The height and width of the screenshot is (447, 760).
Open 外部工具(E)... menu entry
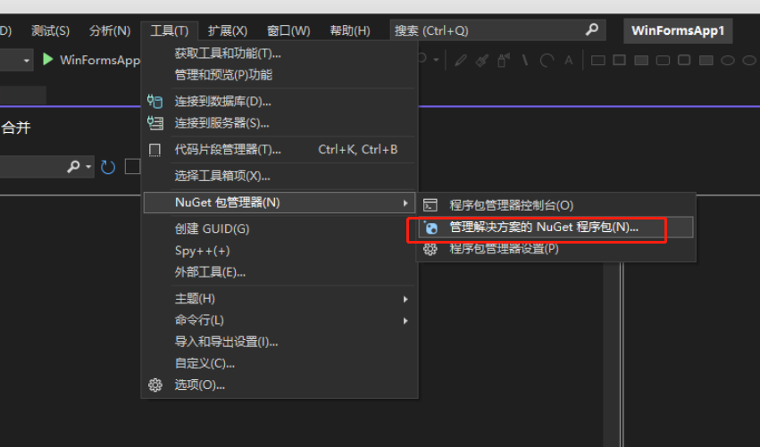click(x=280, y=272)
